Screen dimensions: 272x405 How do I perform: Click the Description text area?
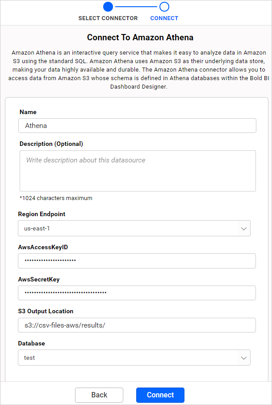(x=138, y=171)
